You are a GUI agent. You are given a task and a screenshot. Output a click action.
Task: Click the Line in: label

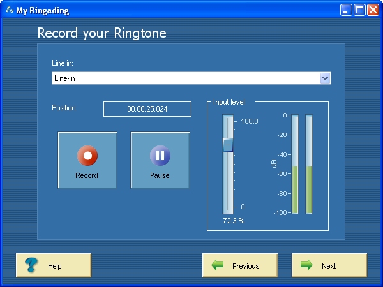tap(63, 63)
